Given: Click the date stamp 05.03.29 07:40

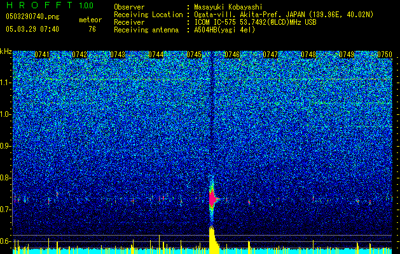Looking at the screenshot, I should point(32,29).
